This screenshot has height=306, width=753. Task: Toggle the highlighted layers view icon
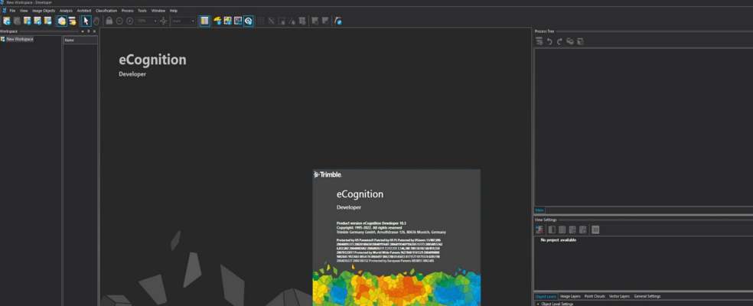click(61, 21)
